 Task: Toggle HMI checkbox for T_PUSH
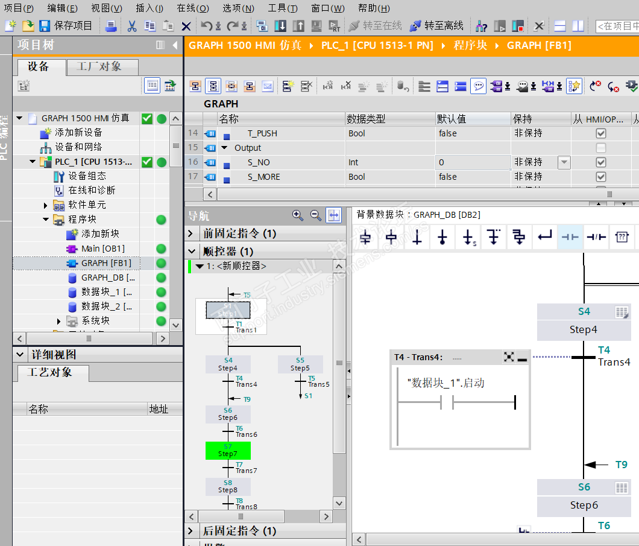(600, 133)
